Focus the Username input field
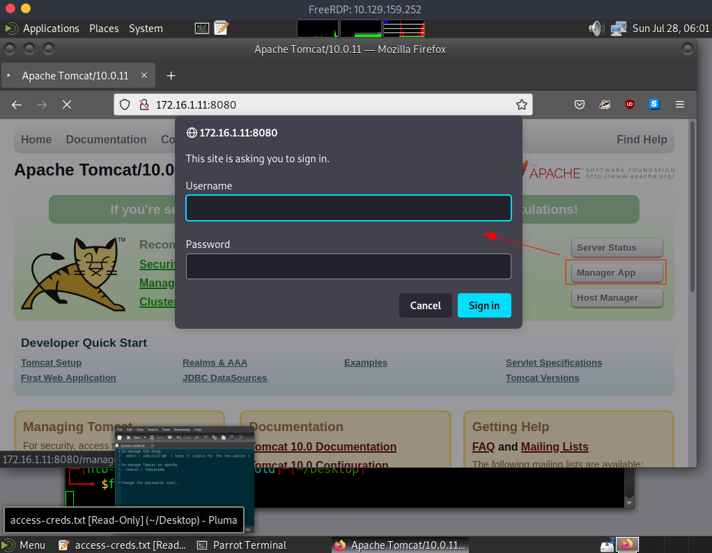 click(x=348, y=208)
